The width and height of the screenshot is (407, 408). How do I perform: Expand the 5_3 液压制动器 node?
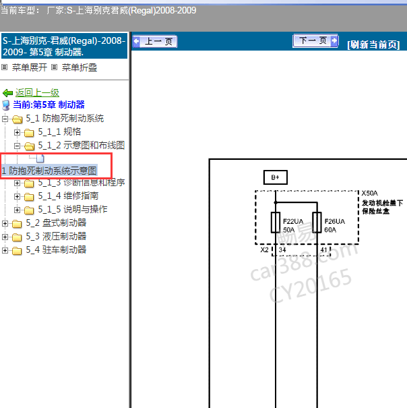click(5, 237)
